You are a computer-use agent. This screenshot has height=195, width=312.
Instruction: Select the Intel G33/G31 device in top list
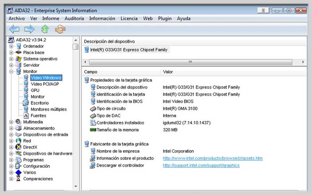click(129, 50)
